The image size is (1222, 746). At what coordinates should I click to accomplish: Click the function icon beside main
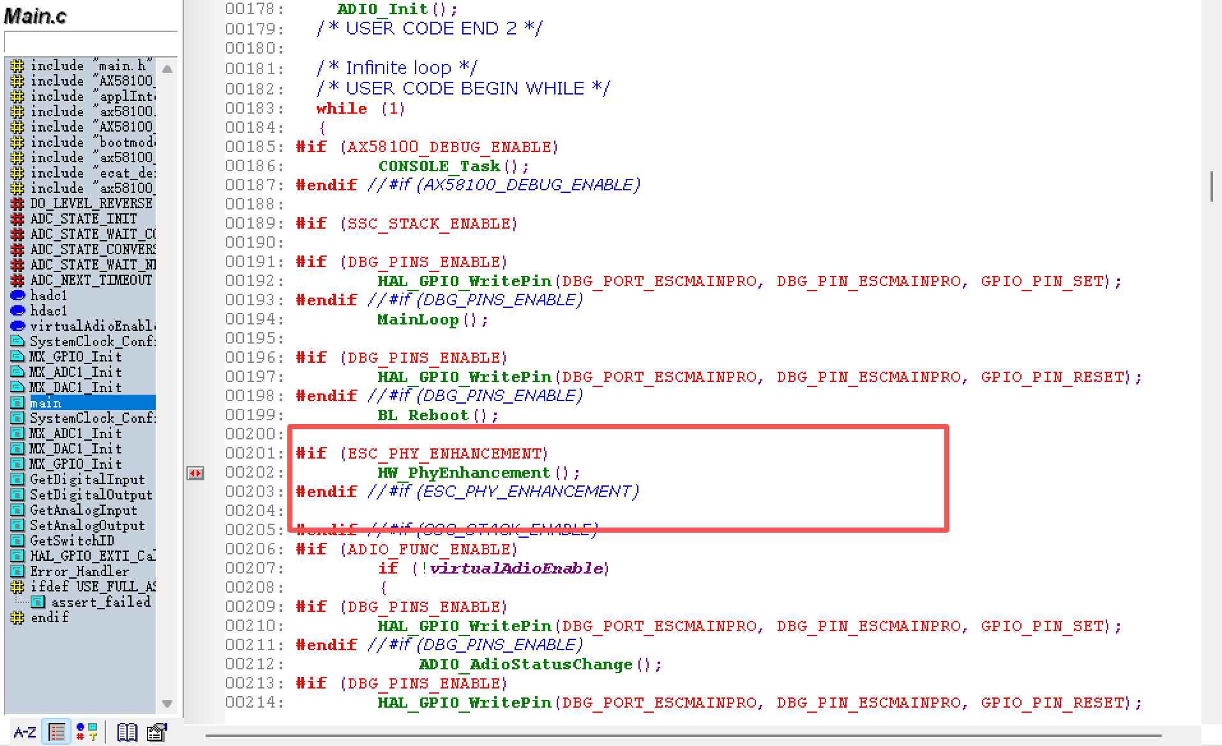tap(18, 403)
